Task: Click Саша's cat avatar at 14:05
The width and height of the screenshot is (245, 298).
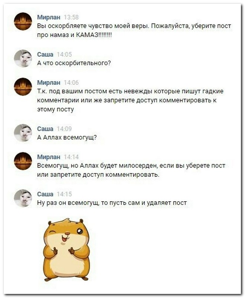Action: (x=23, y=59)
